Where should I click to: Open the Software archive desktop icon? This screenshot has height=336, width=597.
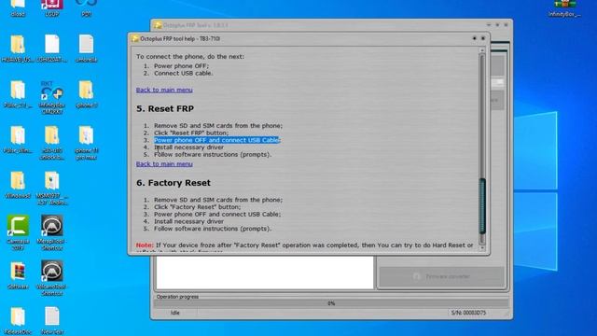(x=18, y=275)
